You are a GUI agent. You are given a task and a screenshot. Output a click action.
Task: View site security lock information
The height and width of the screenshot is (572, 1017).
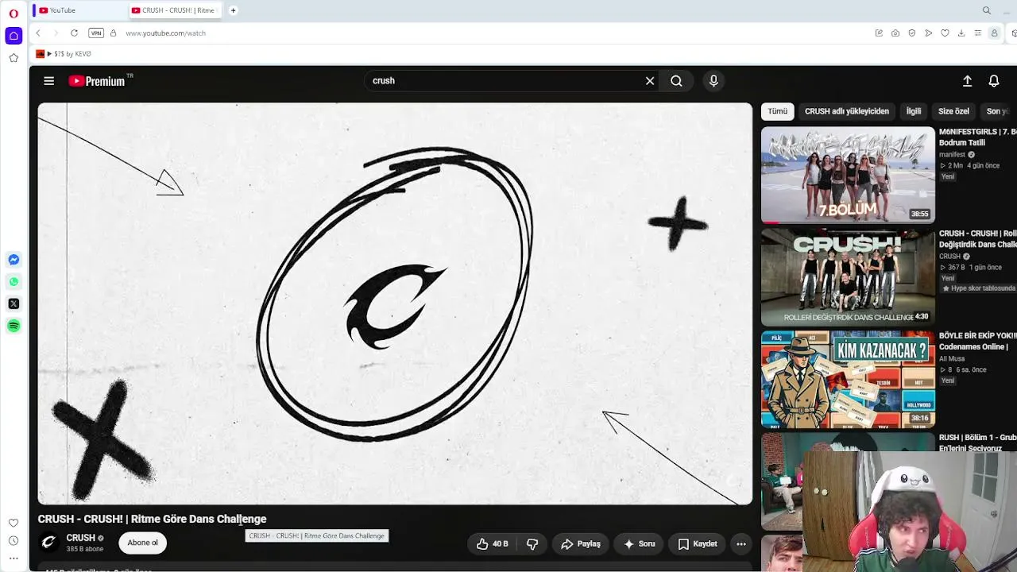pyautogui.click(x=113, y=33)
